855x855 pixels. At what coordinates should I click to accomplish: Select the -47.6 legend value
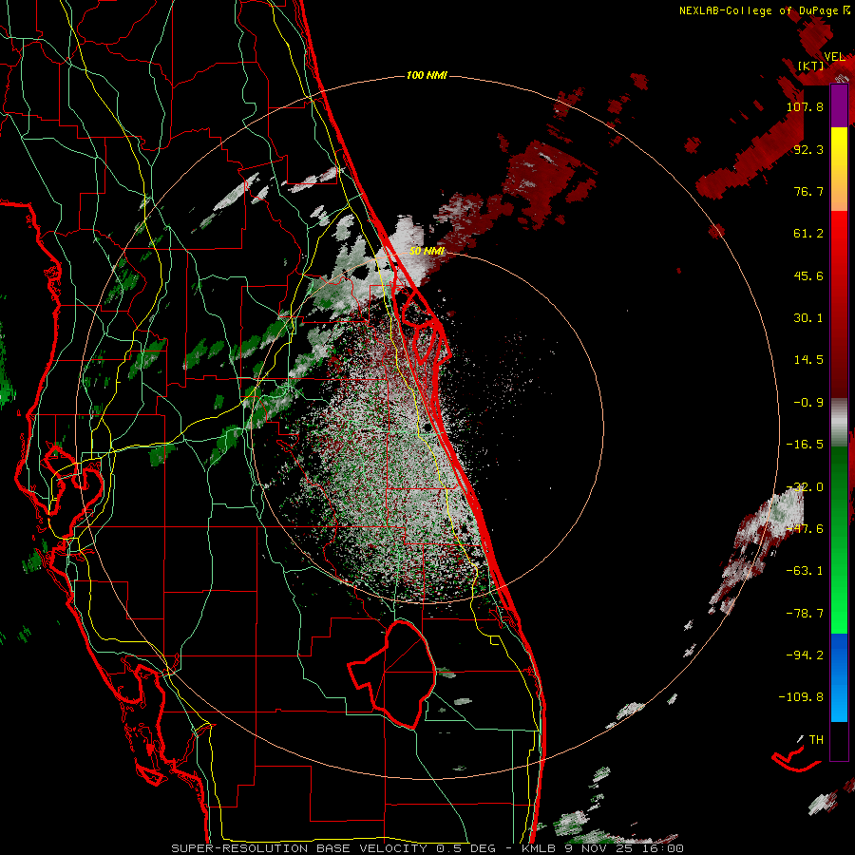click(805, 529)
